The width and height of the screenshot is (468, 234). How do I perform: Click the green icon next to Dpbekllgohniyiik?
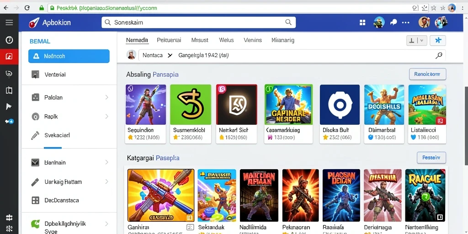[x=36, y=224]
